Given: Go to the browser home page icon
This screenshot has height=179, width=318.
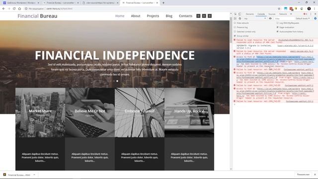Looking at the screenshot, I should [19, 9].
